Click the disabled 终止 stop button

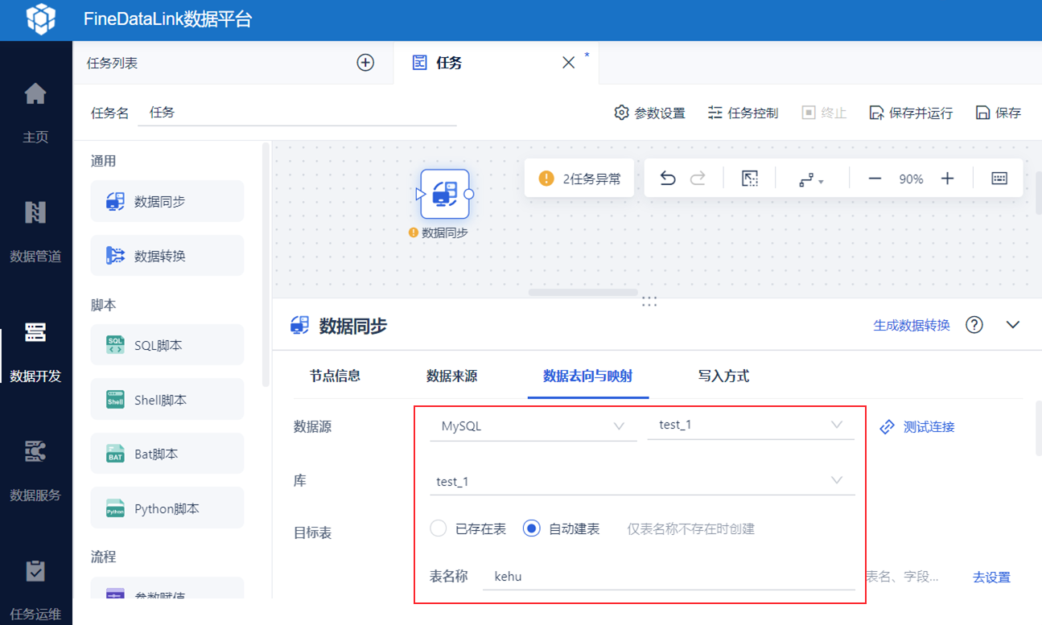tap(824, 113)
